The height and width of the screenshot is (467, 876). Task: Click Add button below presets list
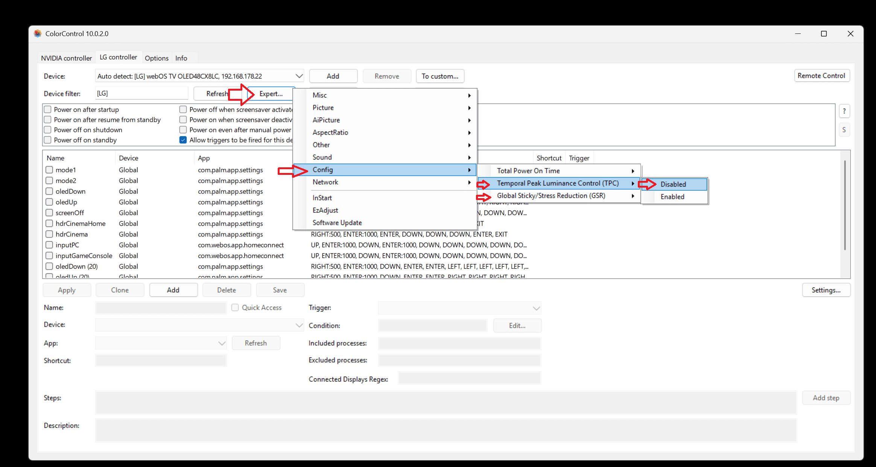click(x=173, y=290)
